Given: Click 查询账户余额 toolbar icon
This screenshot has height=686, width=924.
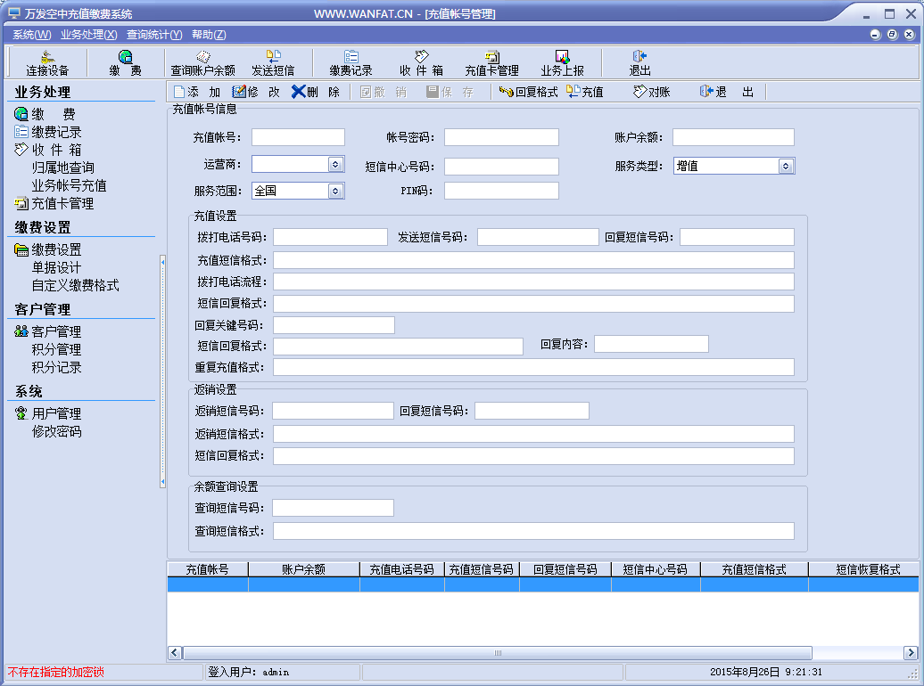Looking at the screenshot, I should pos(202,63).
